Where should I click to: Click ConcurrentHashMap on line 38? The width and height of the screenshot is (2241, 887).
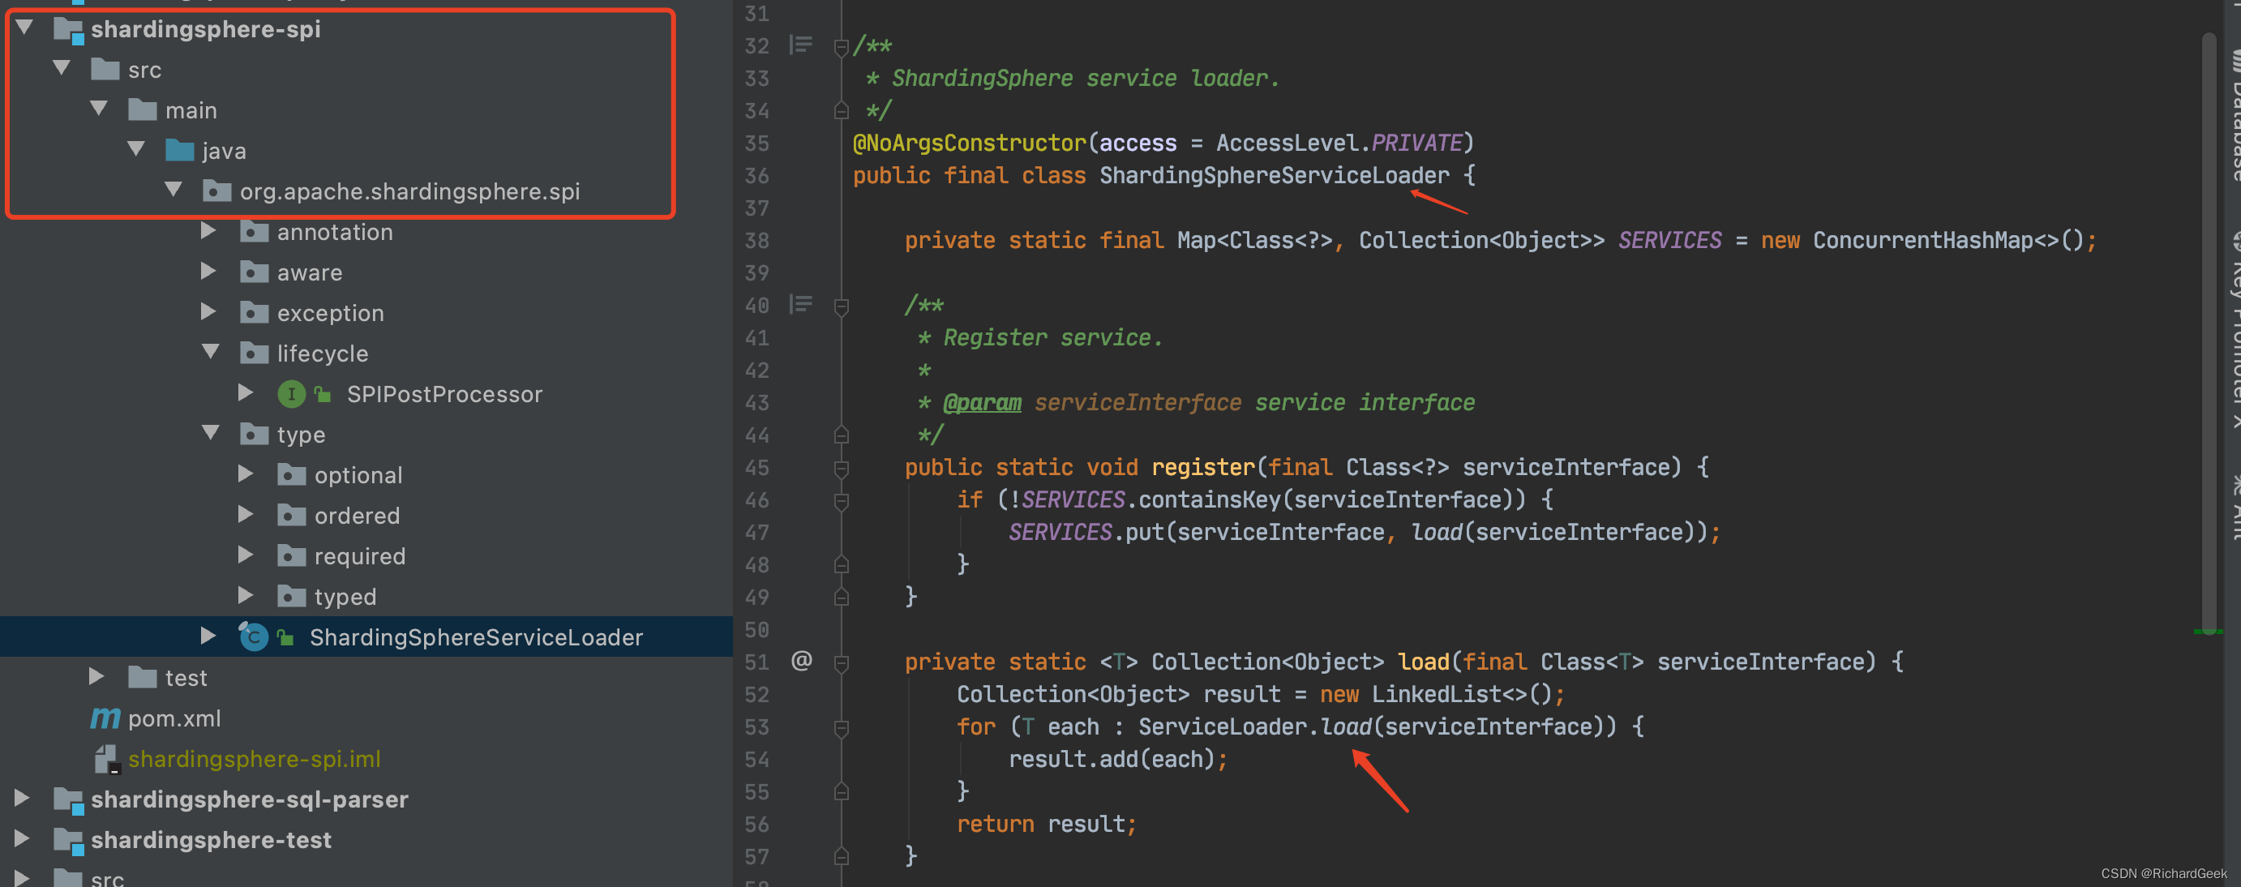[1922, 240]
